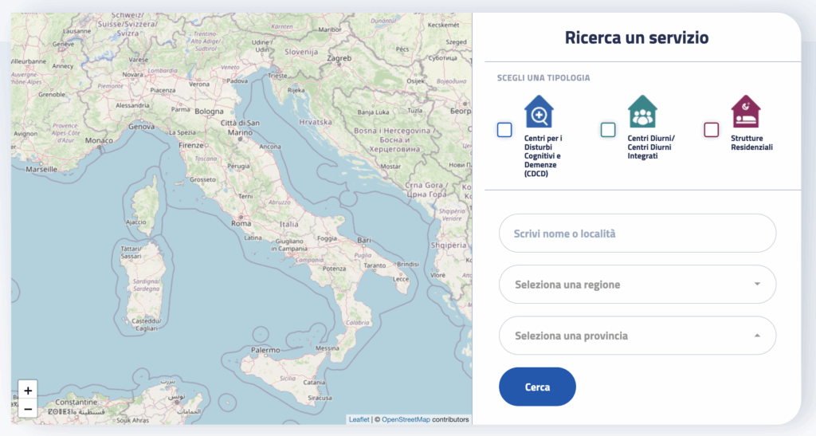The width and height of the screenshot is (816, 436).
Task: Open the OpenStreetMap attribution link
Action: click(x=406, y=419)
